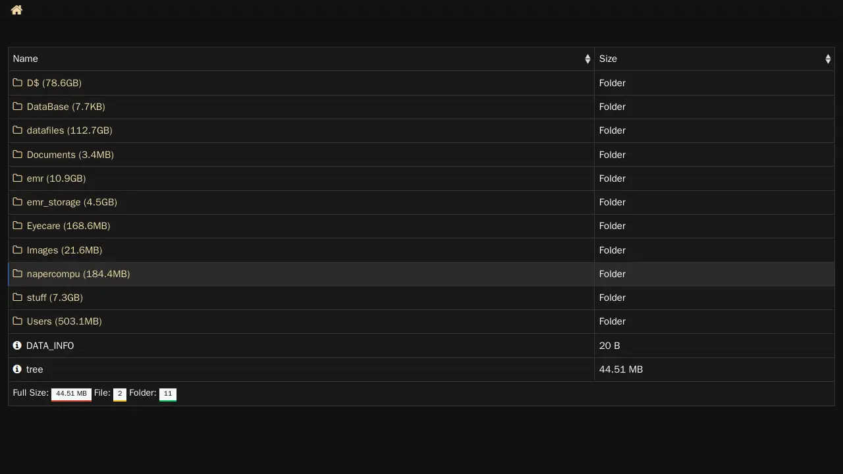Click the folder icon next to Users
Image resolution: width=843 pixels, height=474 pixels.
pos(18,321)
